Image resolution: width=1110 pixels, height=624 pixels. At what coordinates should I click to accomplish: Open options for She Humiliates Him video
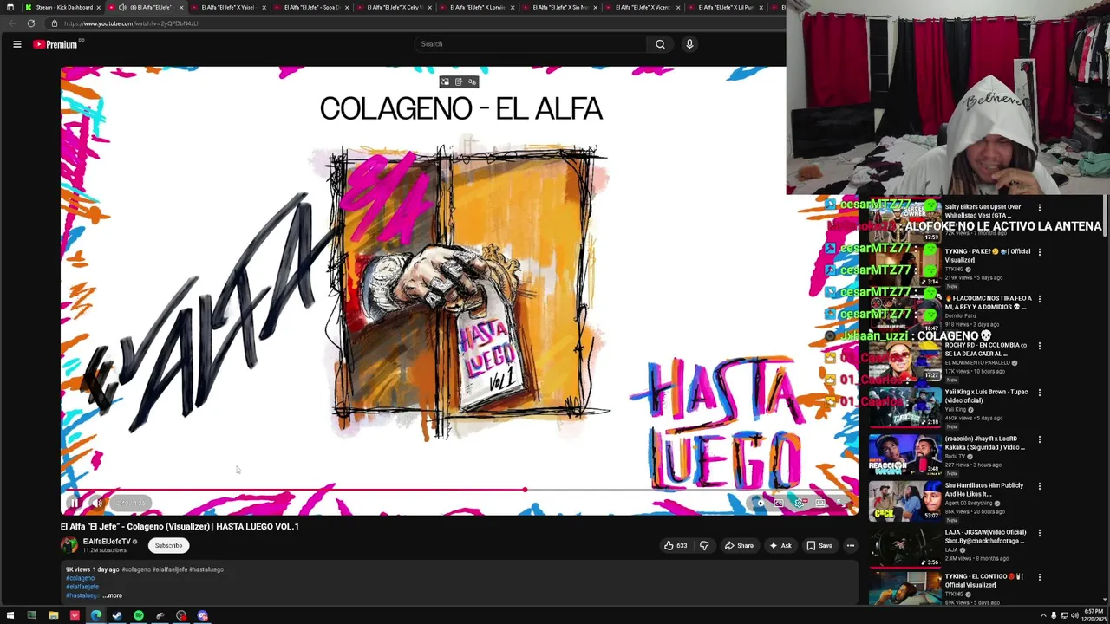(x=1039, y=486)
